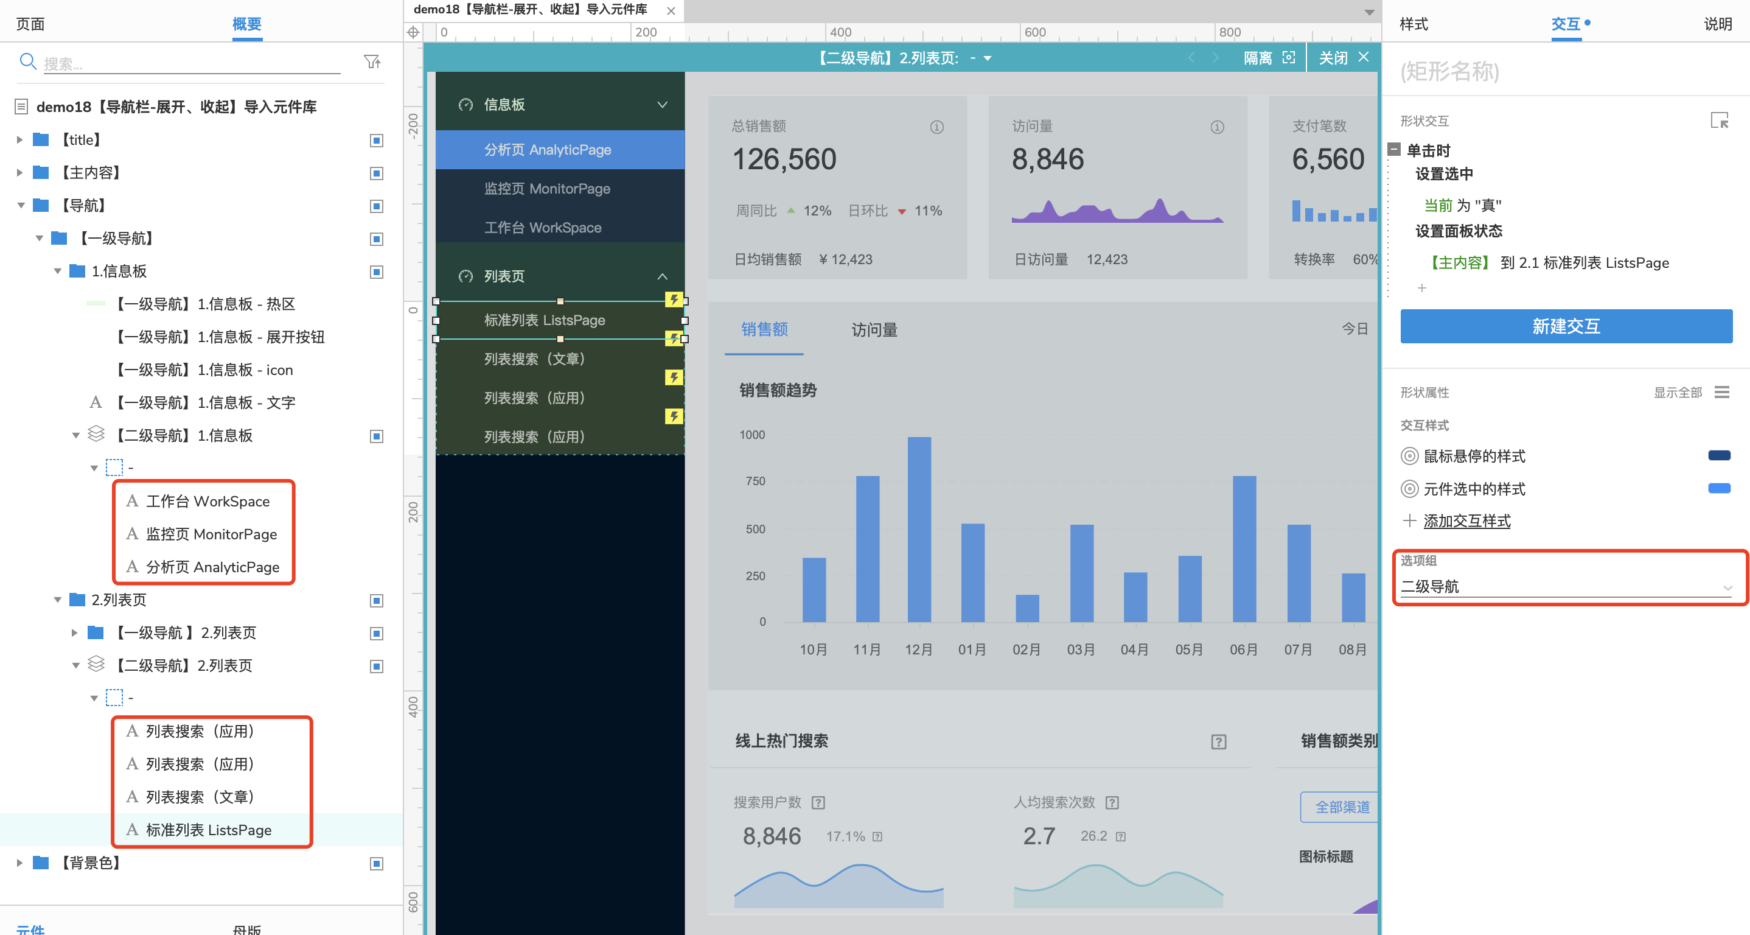Click the dark blue hover style color swatch
This screenshot has height=935, width=1750.
point(1719,455)
